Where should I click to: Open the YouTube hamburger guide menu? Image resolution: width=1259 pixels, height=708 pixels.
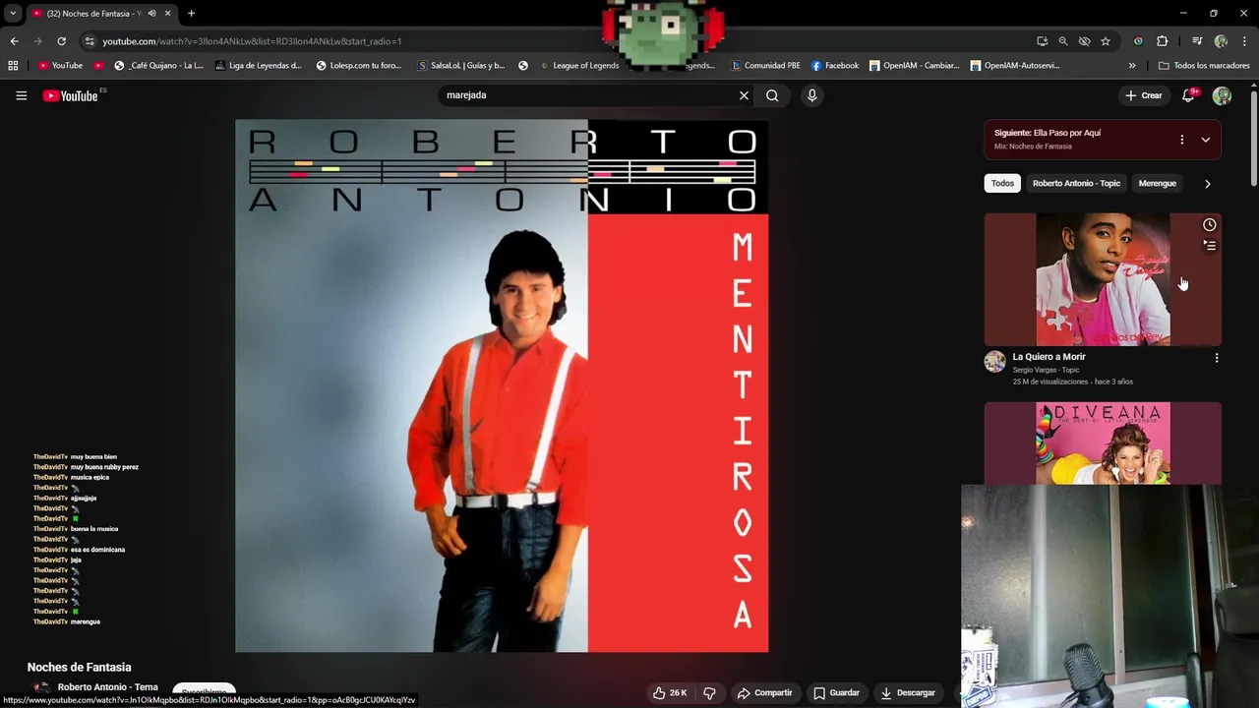click(21, 95)
